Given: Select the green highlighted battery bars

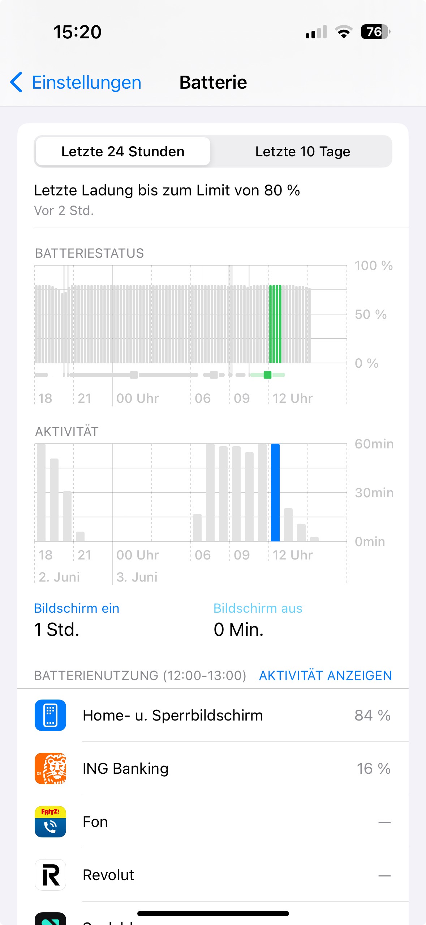Looking at the screenshot, I should click(x=275, y=324).
